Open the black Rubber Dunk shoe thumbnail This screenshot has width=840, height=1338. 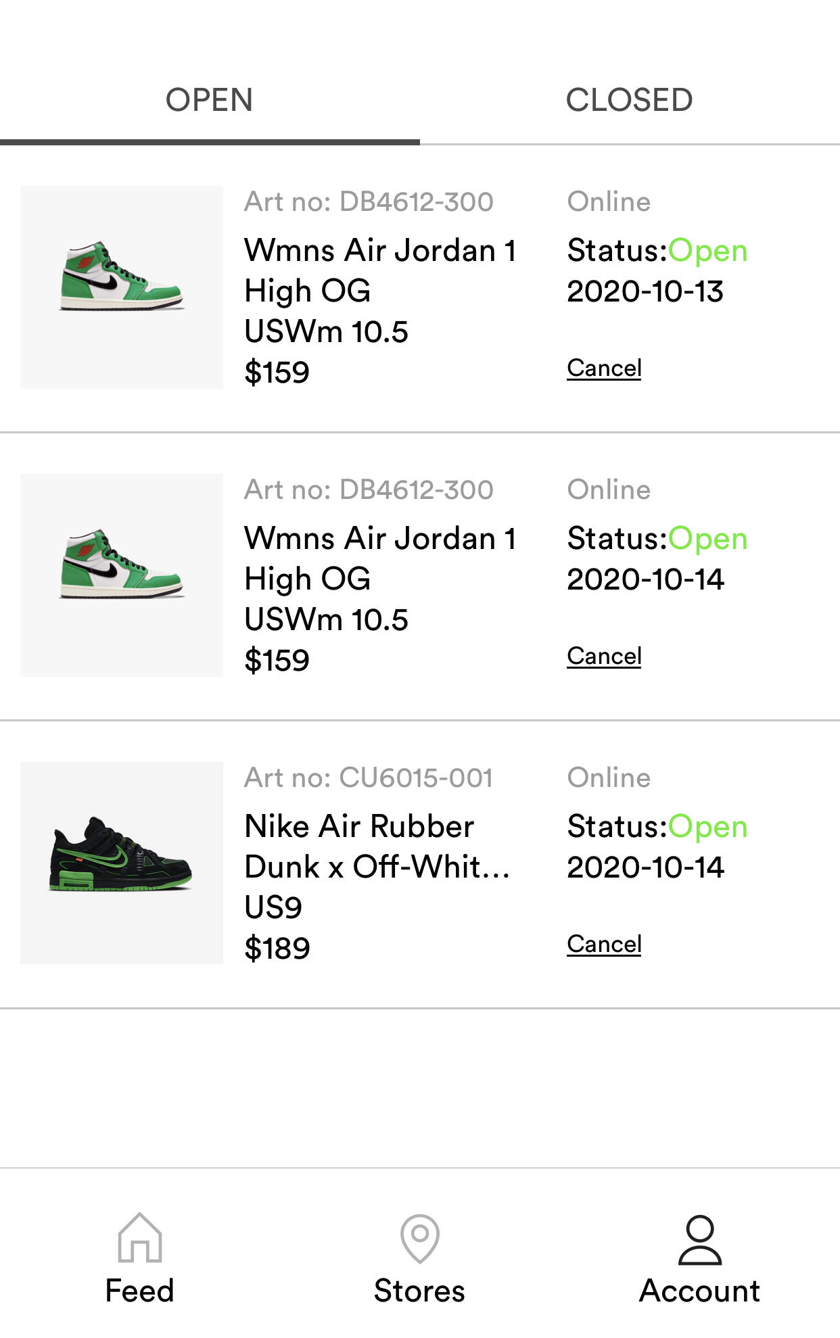click(122, 863)
